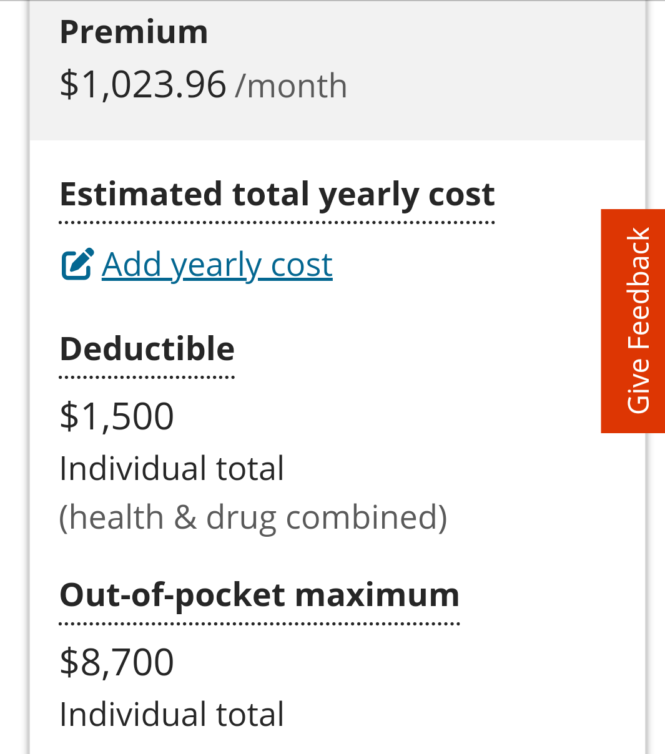Show the Estimated total yearly cost definition
The width and height of the screenshot is (665, 754).
[277, 194]
